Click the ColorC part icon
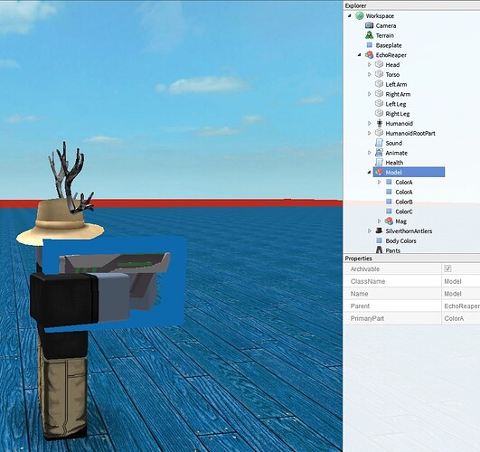Viewport: 480px width, 452px height. click(x=389, y=212)
